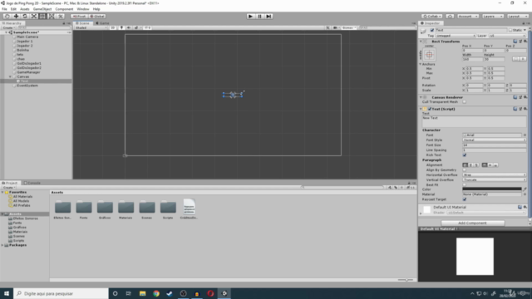
Task: Select the Rect Transform tool
Action: tap(42, 17)
